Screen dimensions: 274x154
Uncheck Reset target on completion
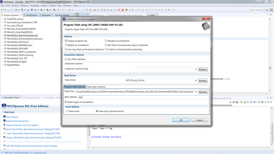pyautogui.click(x=66, y=102)
